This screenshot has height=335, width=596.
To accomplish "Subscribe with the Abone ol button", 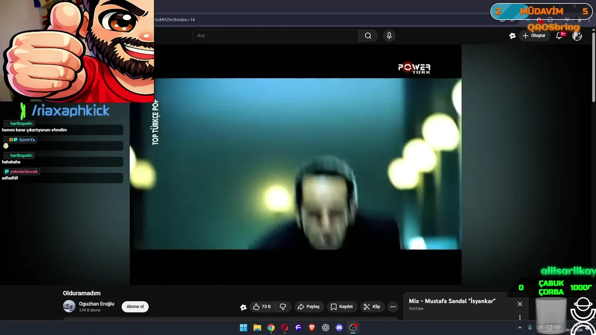I will pyautogui.click(x=135, y=307).
